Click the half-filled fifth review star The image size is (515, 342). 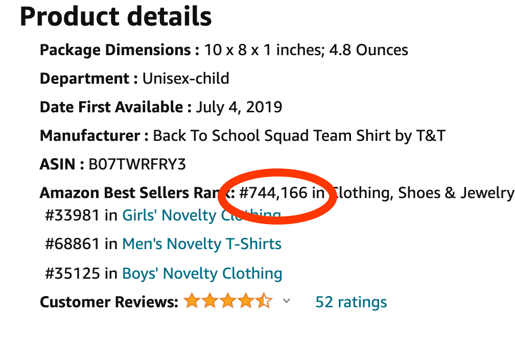(x=264, y=301)
